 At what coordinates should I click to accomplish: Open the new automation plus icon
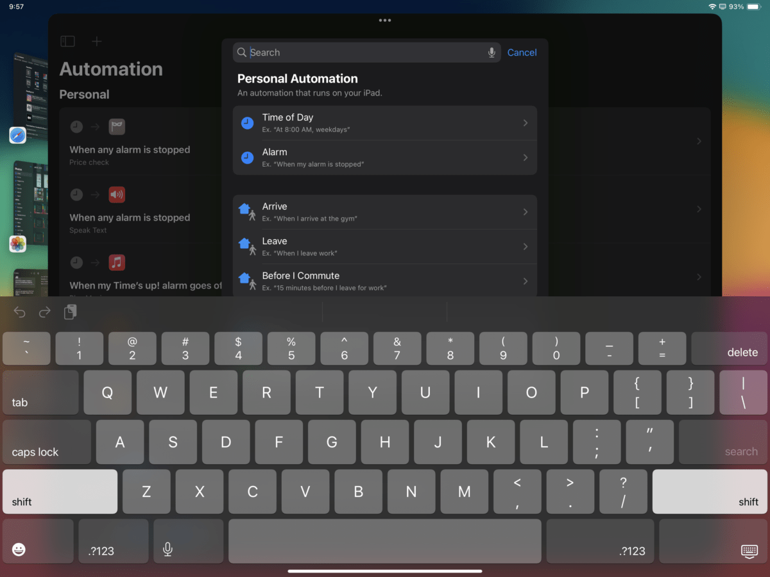(96, 41)
